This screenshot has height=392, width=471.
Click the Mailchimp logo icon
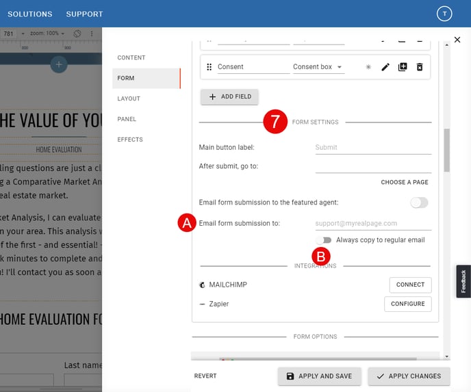(x=202, y=285)
